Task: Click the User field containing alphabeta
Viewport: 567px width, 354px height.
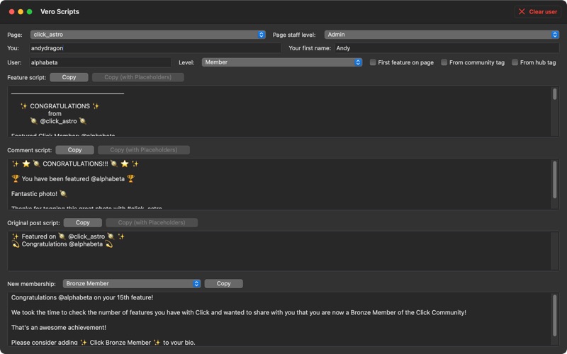Action: click(x=100, y=62)
